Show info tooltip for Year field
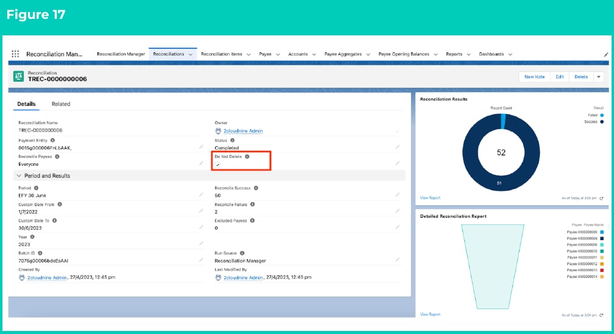The width and height of the screenshot is (614, 334). click(32, 236)
